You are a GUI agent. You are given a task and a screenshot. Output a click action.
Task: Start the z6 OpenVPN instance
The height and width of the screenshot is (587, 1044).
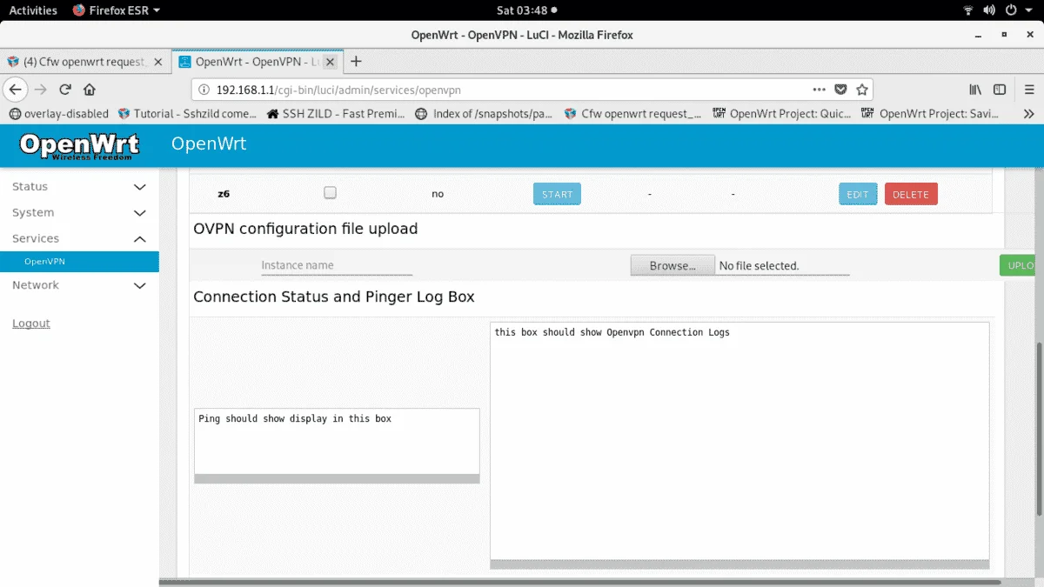557,194
